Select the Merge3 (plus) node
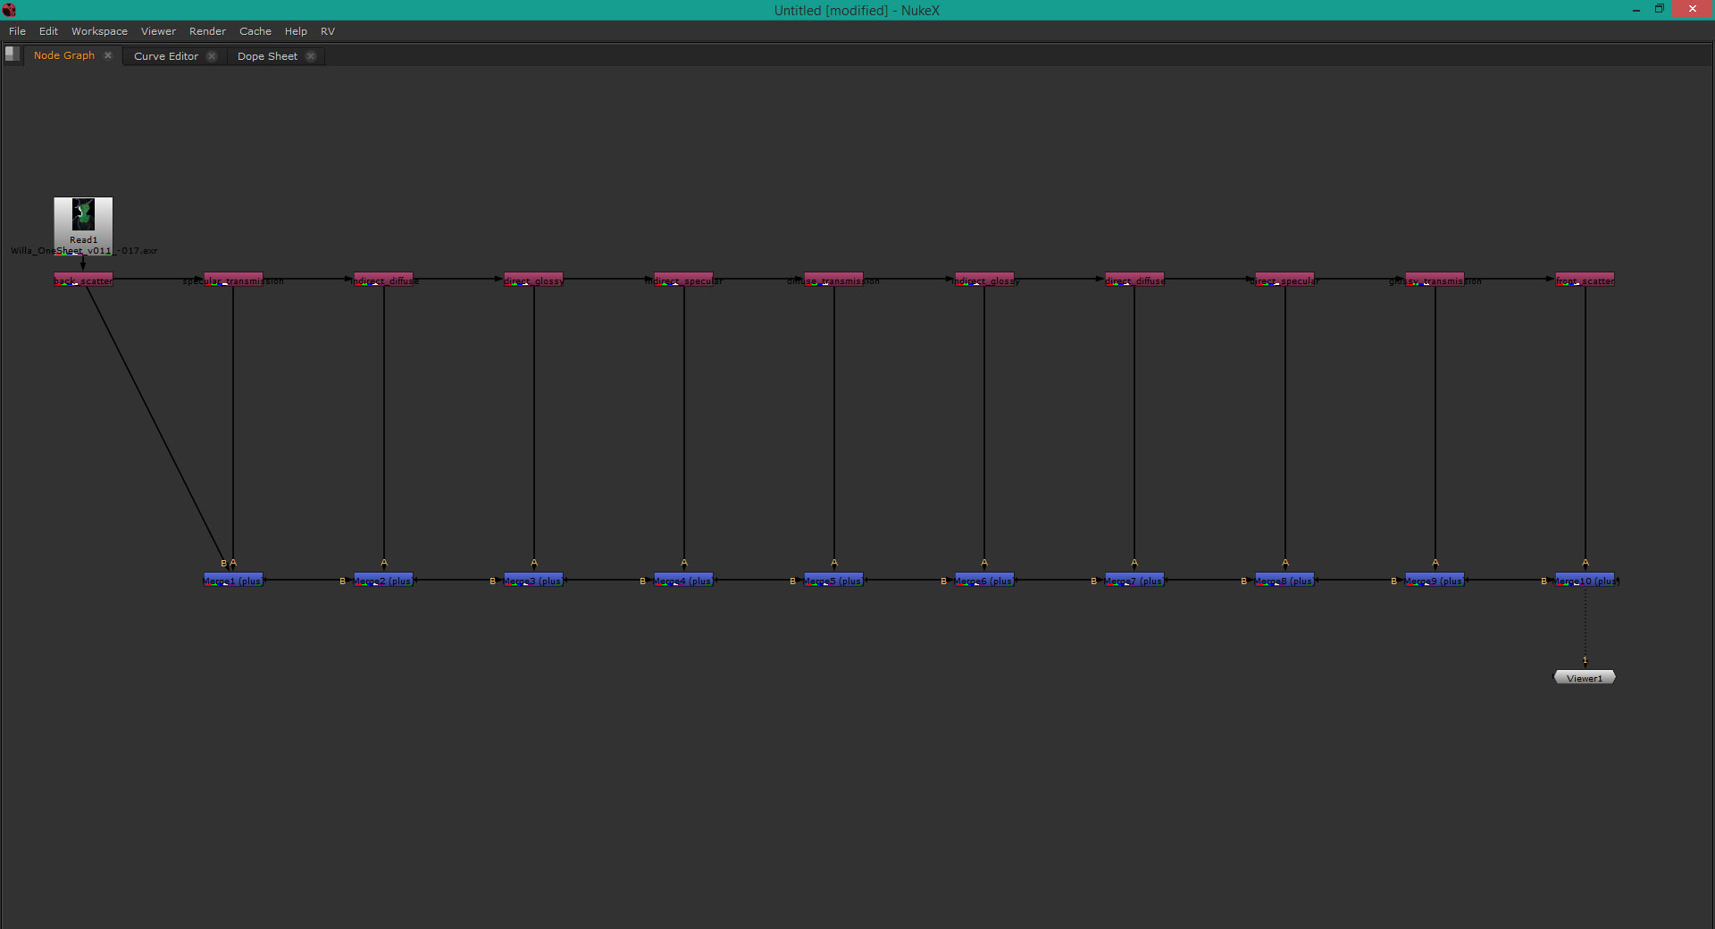This screenshot has width=1715, height=929. [x=533, y=580]
